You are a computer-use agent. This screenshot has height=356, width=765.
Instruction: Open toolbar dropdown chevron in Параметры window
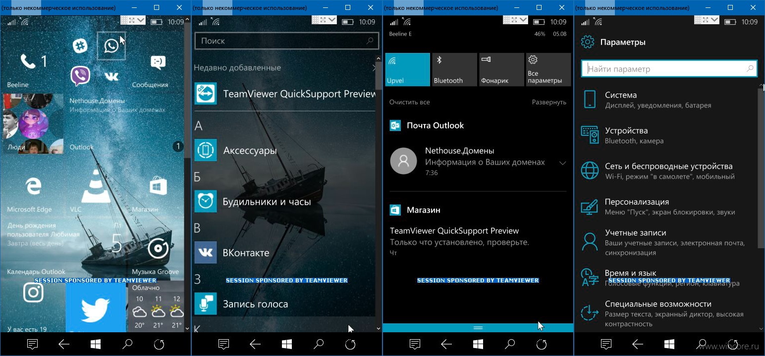coord(713,20)
